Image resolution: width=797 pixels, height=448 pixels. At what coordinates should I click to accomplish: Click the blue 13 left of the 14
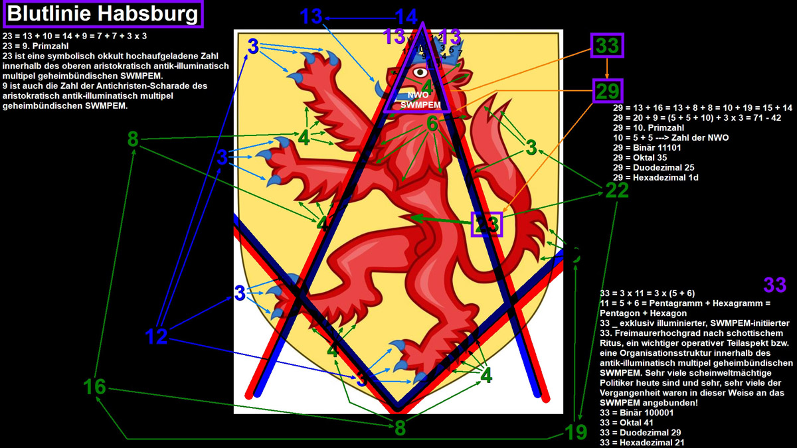(x=310, y=17)
